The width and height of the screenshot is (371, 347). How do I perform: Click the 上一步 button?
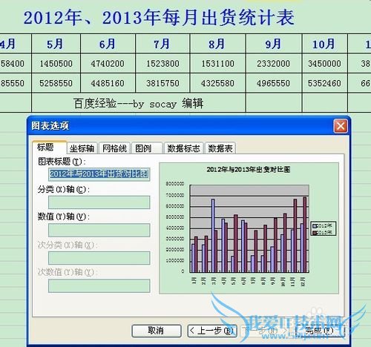point(212,331)
